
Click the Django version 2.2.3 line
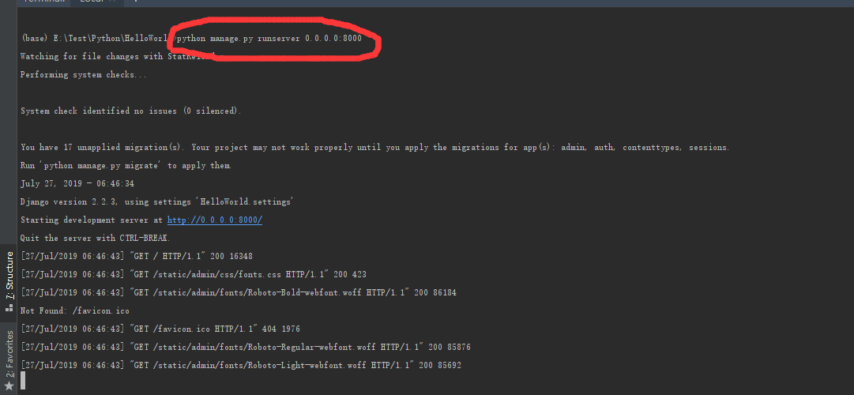pyautogui.click(x=156, y=202)
